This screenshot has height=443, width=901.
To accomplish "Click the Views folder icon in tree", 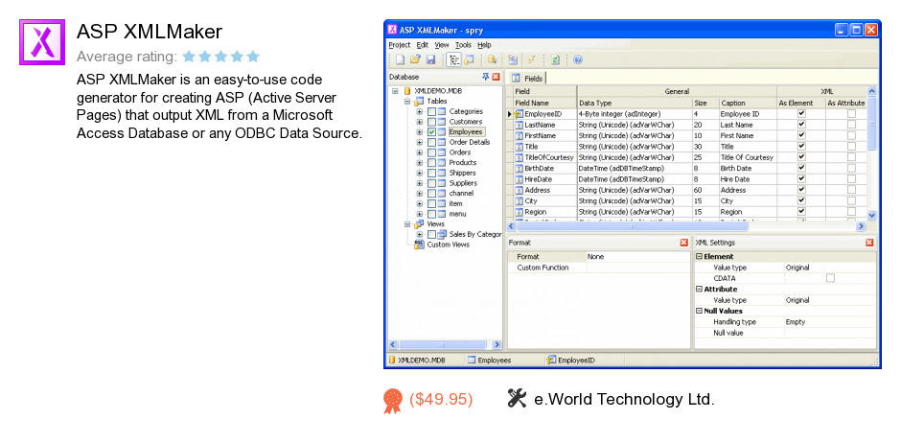I will click(419, 224).
